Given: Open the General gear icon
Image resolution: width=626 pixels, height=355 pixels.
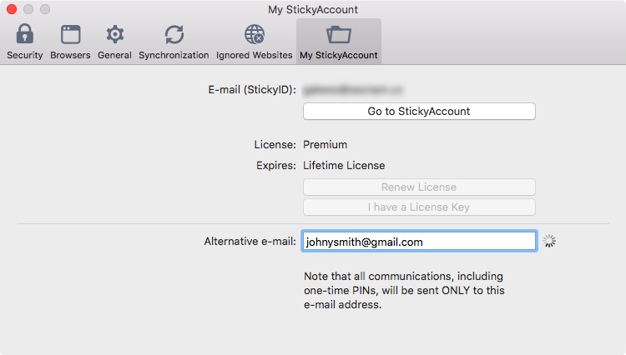Looking at the screenshot, I should pyautogui.click(x=114, y=34).
